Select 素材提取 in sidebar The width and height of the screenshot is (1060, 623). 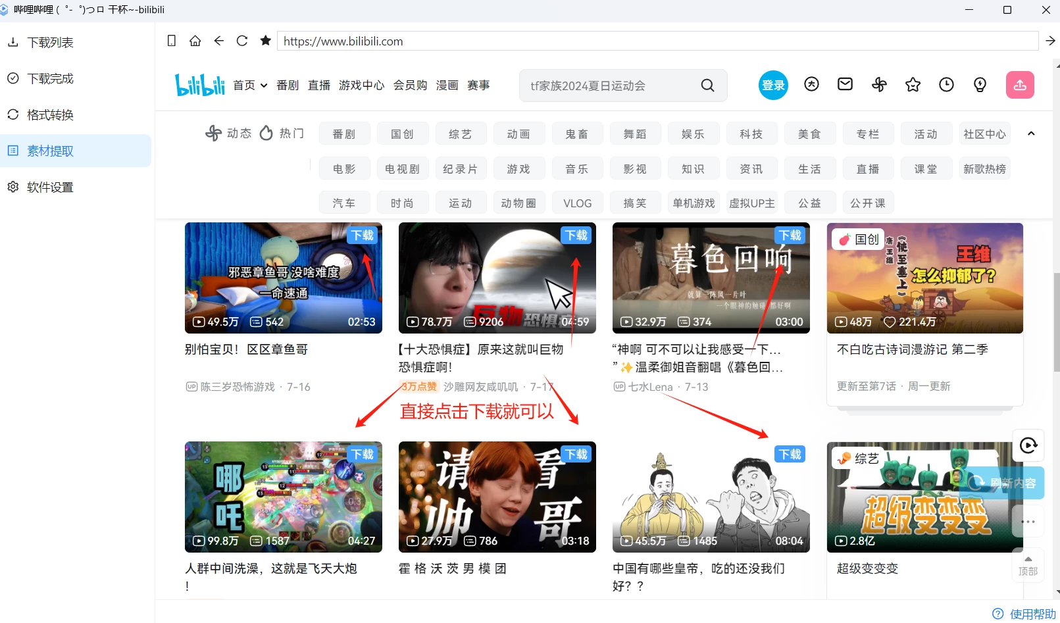tap(76, 151)
